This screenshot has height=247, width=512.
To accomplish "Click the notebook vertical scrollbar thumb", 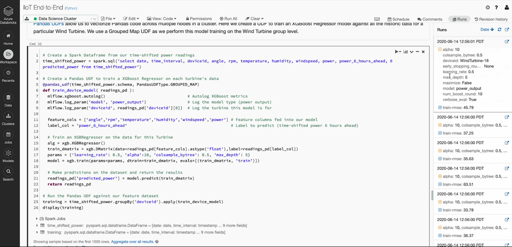I will pyautogui.click(x=432, y=195).
